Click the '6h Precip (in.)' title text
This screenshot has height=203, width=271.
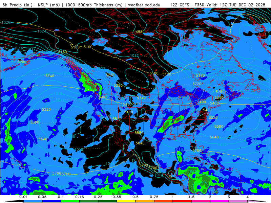click(x=18, y=5)
